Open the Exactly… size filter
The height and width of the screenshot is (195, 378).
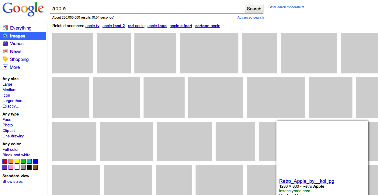[x=11, y=106]
